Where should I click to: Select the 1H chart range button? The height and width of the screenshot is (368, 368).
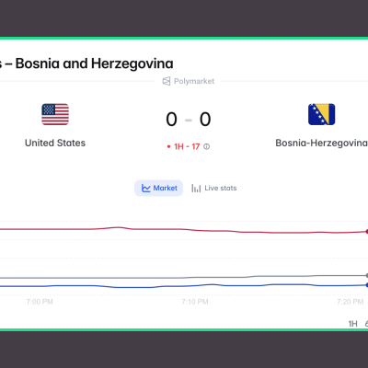pyautogui.click(x=353, y=324)
